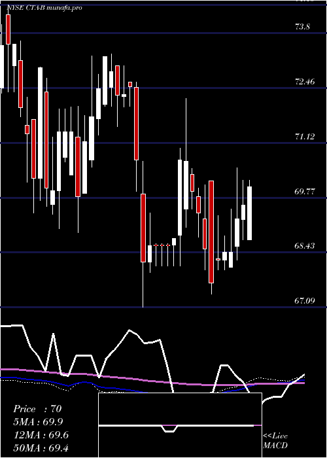This screenshot has height=458, width=327.
Task: Click the '<<Live MACD' label
Action: click(275, 440)
